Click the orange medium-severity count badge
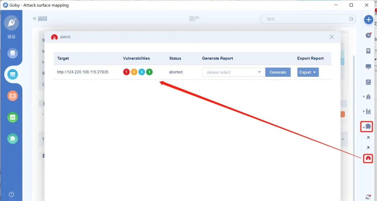This screenshot has width=377, height=201. [x=134, y=72]
